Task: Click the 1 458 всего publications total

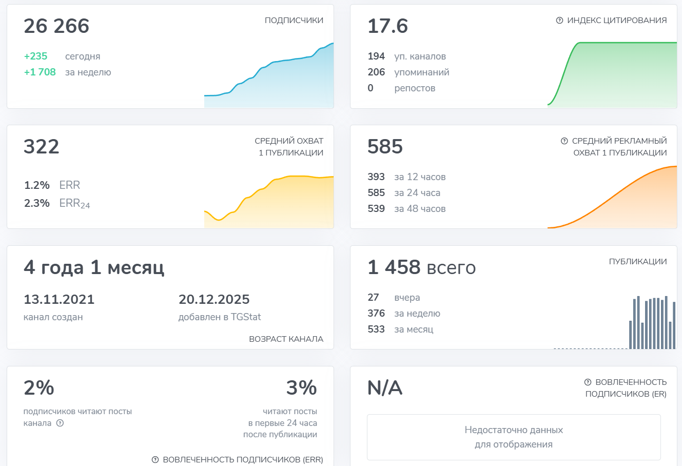Action: 422,267
